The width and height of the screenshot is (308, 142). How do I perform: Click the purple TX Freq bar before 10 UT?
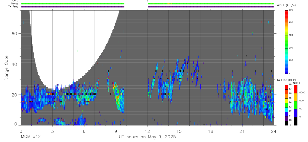coord(73,7)
